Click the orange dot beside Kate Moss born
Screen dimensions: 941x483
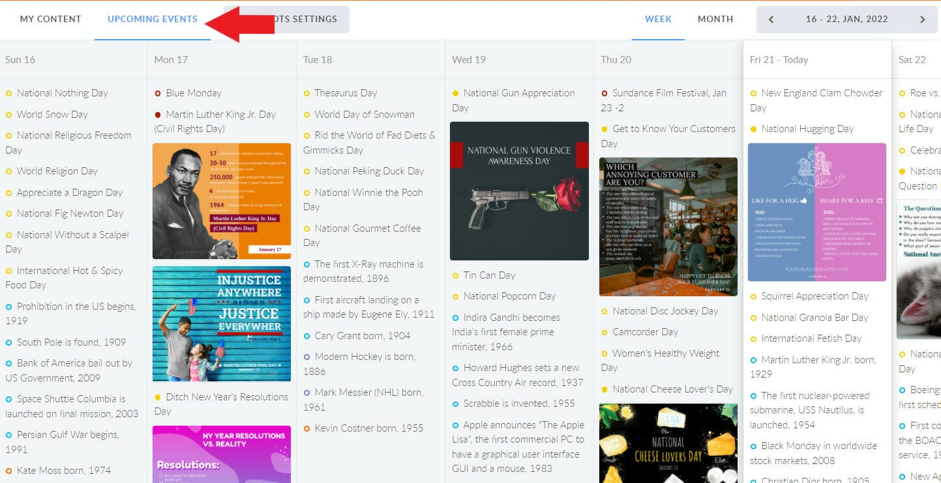(9, 471)
